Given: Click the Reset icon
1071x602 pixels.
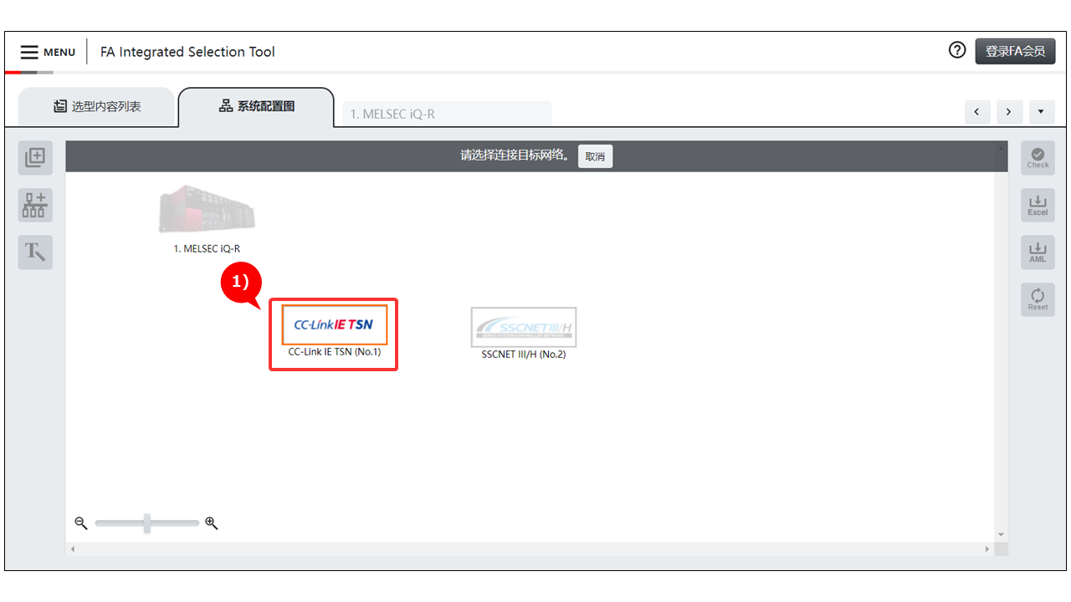Looking at the screenshot, I should tap(1038, 299).
